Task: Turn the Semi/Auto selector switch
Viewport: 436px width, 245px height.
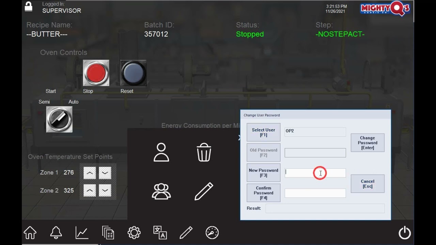Action: tap(59, 119)
